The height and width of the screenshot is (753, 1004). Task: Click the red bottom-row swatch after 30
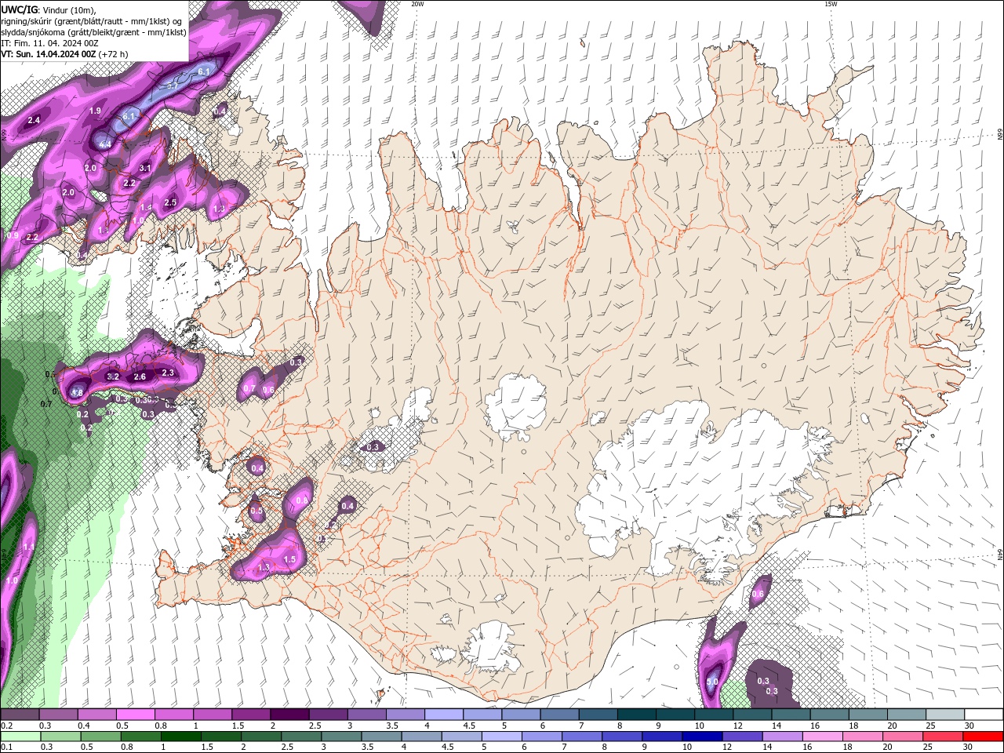coord(984,737)
